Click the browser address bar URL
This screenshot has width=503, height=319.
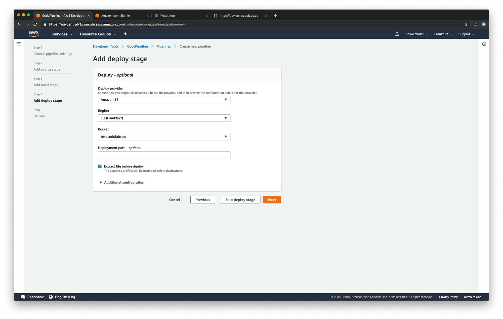[117, 24]
